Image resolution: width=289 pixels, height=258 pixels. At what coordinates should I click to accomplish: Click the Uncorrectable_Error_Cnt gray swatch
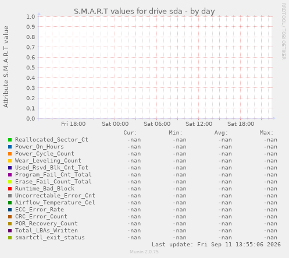[x=10, y=196]
